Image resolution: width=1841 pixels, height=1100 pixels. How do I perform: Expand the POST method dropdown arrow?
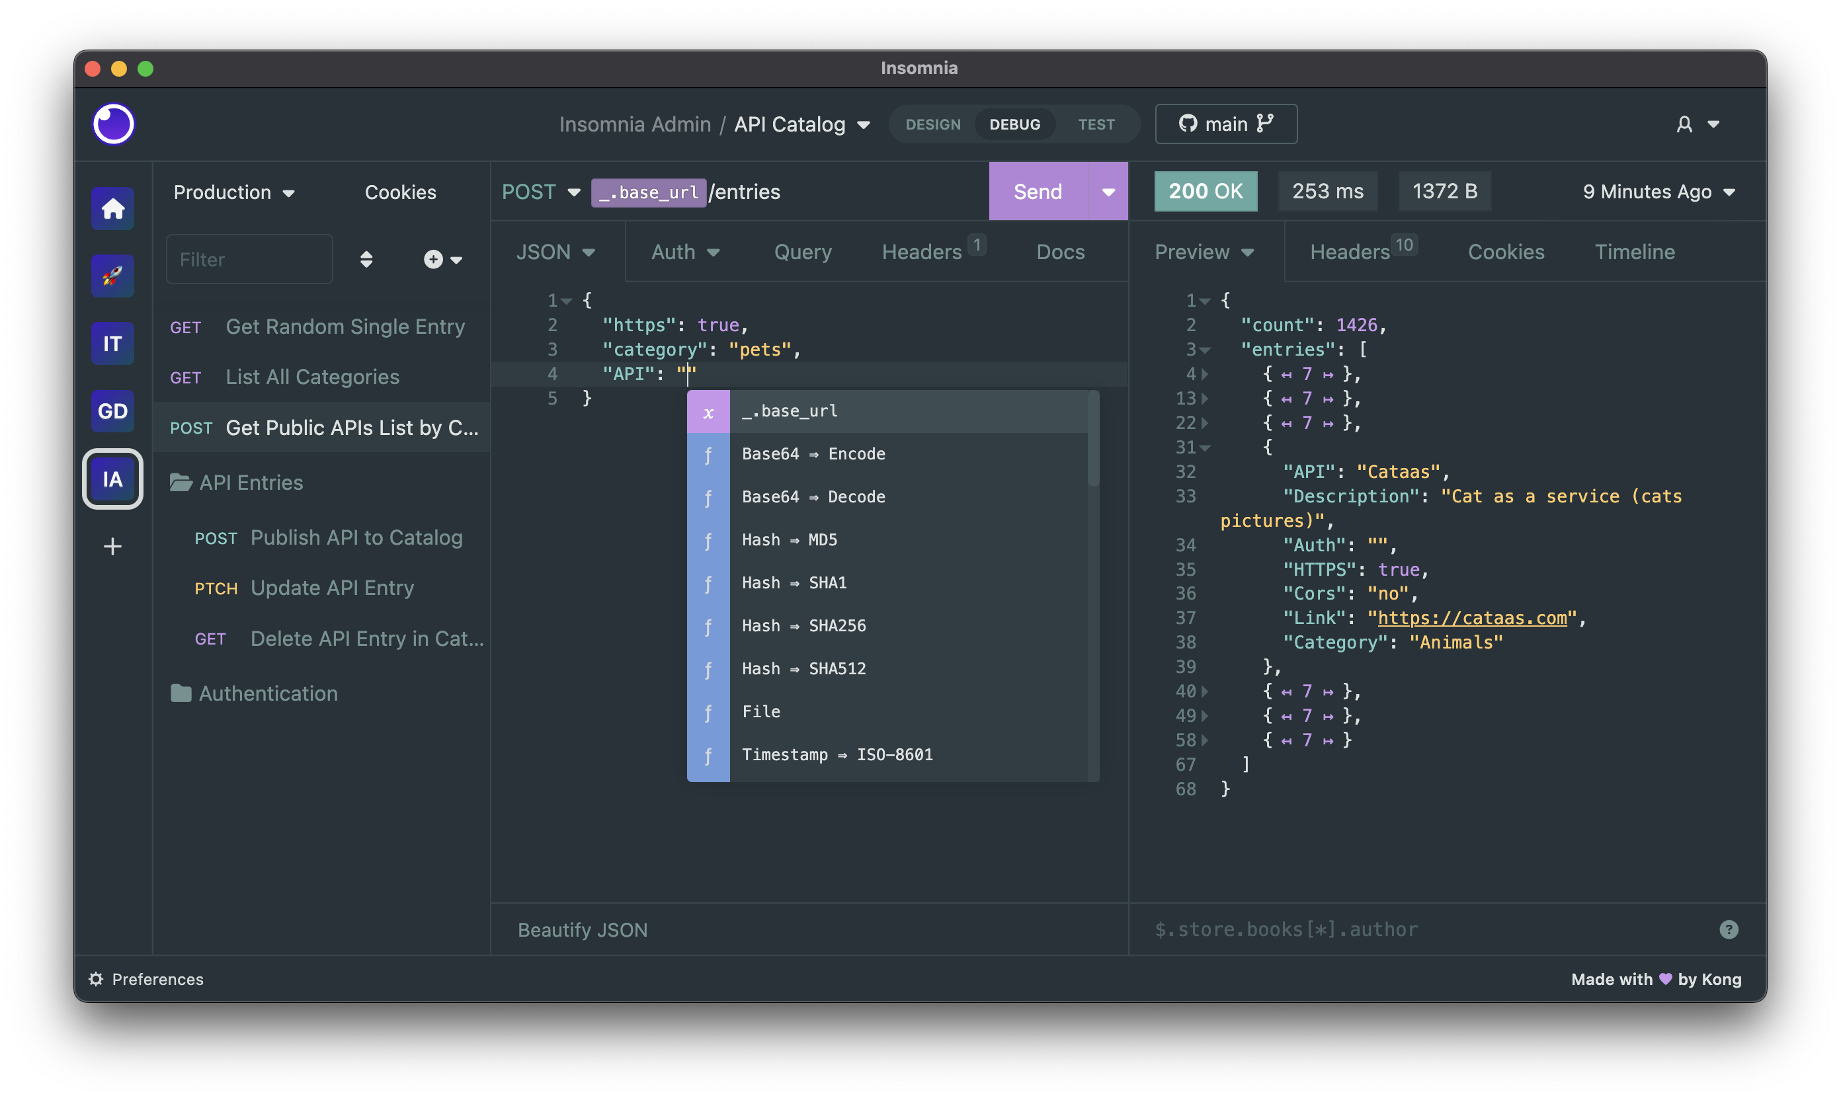(x=572, y=191)
